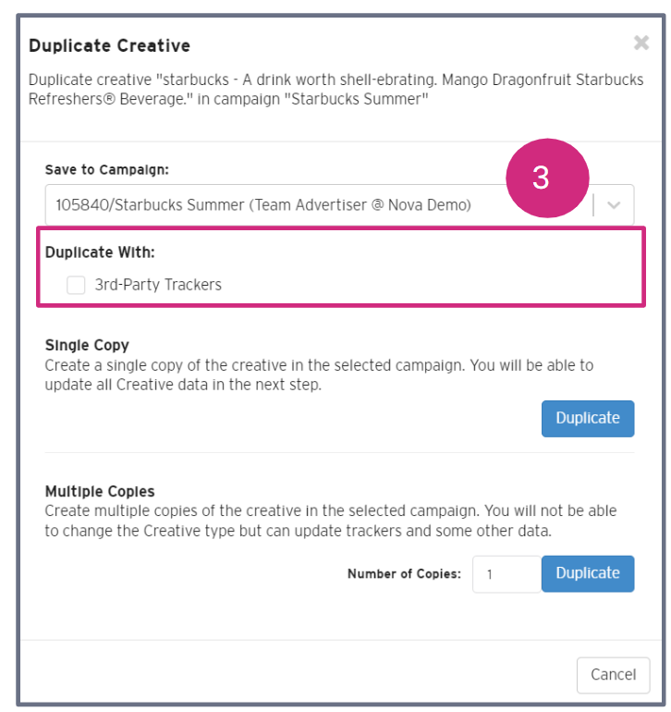This screenshot has width=671, height=712.
Task: Click the 3rd-Party Trackers label text
Action: point(158,285)
